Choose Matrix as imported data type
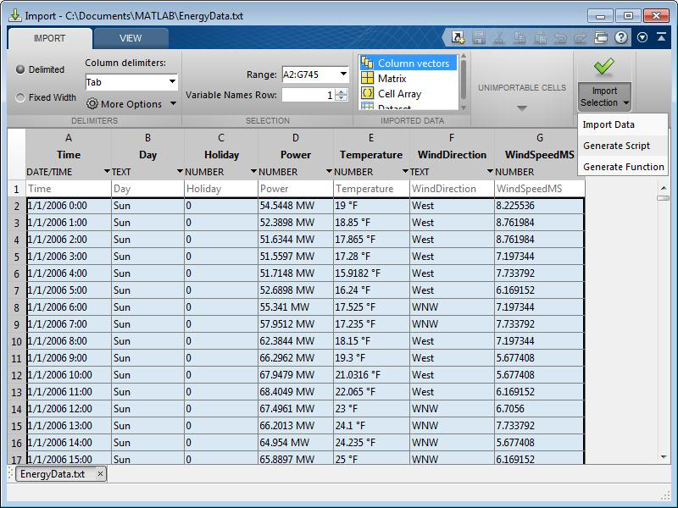678x508 pixels. [392, 79]
